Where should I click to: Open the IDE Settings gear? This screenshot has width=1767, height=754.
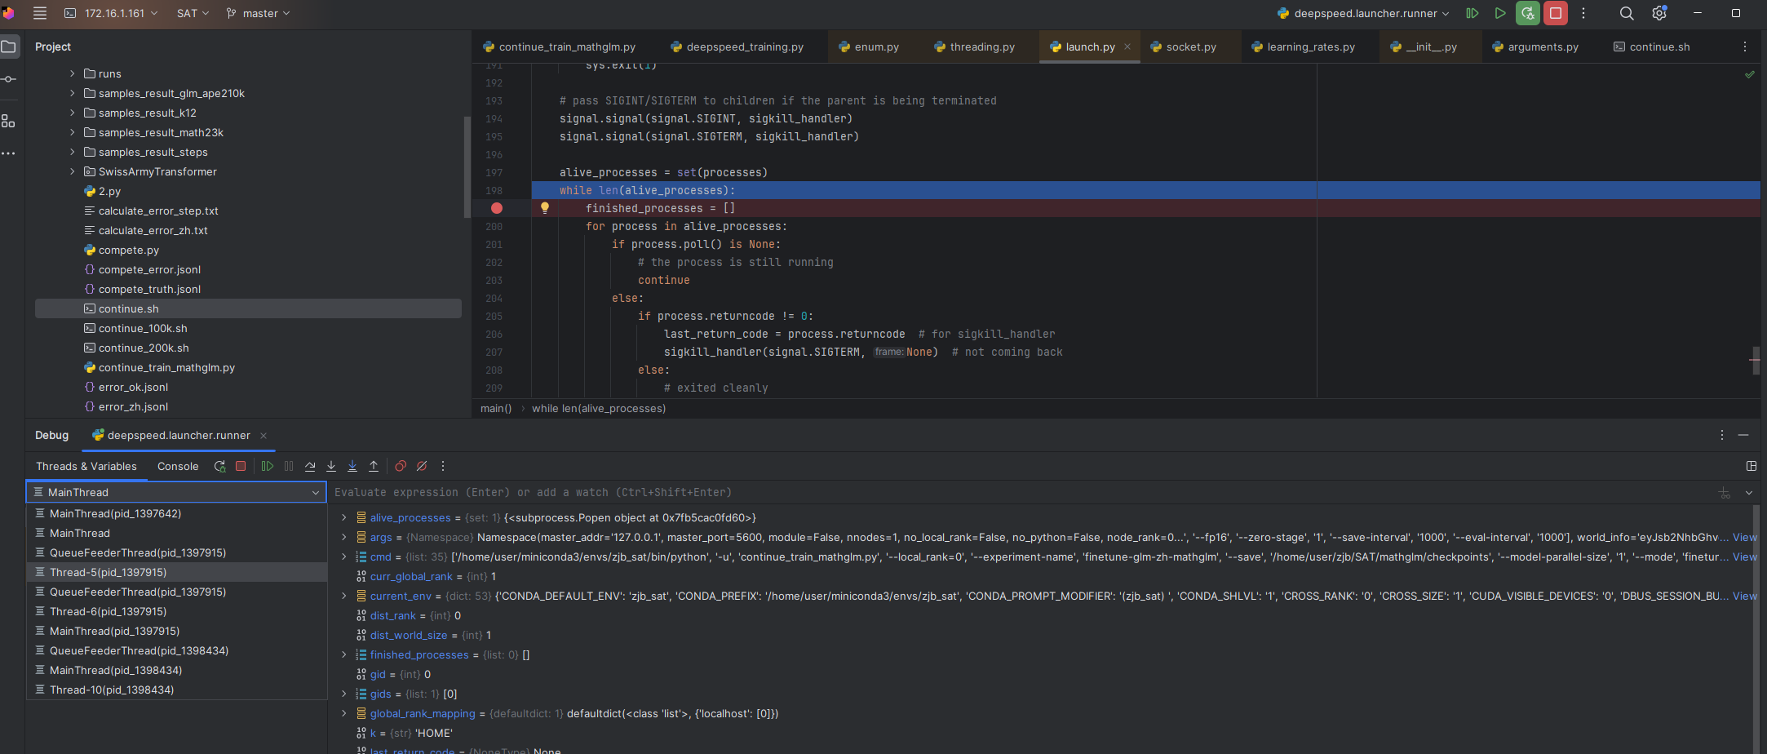coord(1658,13)
